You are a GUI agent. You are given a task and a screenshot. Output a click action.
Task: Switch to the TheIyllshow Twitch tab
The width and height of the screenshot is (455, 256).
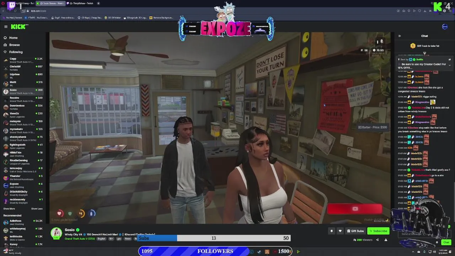(x=81, y=3)
